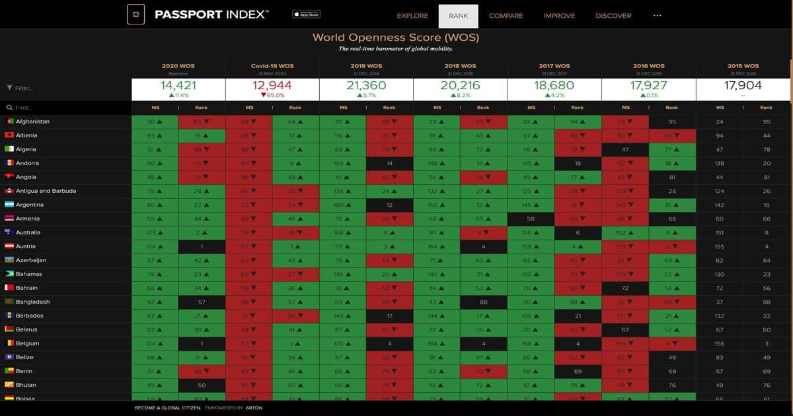Image resolution: width=793 pixels, height=416 pixels.
Task: Select the Belgium flag icon
Action: point(9,343)
